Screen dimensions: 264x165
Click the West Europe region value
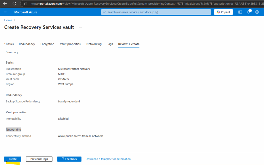pyautogui.click(x=66, y=84)
